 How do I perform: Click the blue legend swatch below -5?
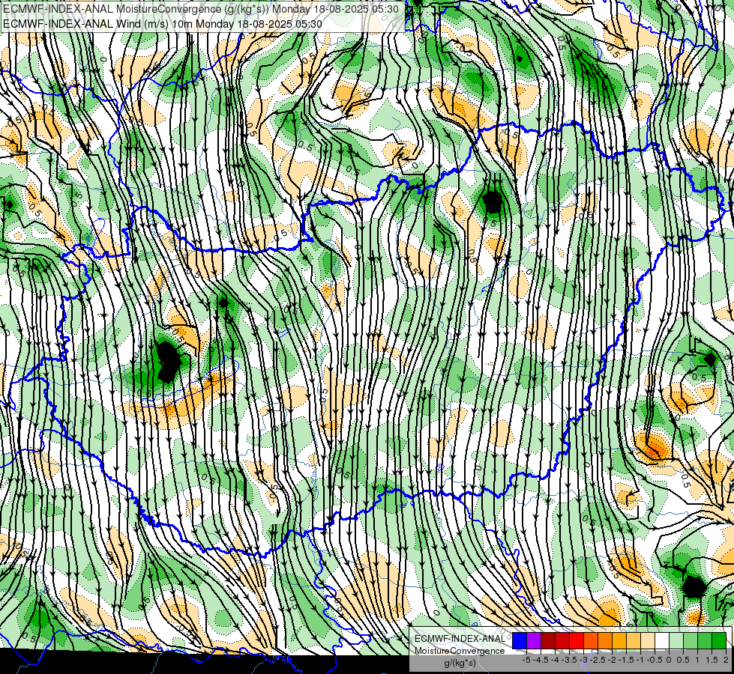[x=520, y=640]
